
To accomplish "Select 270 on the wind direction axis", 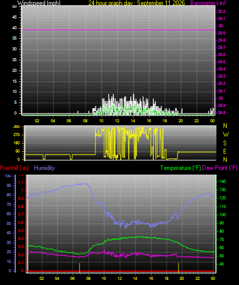I will pos(16,135).
